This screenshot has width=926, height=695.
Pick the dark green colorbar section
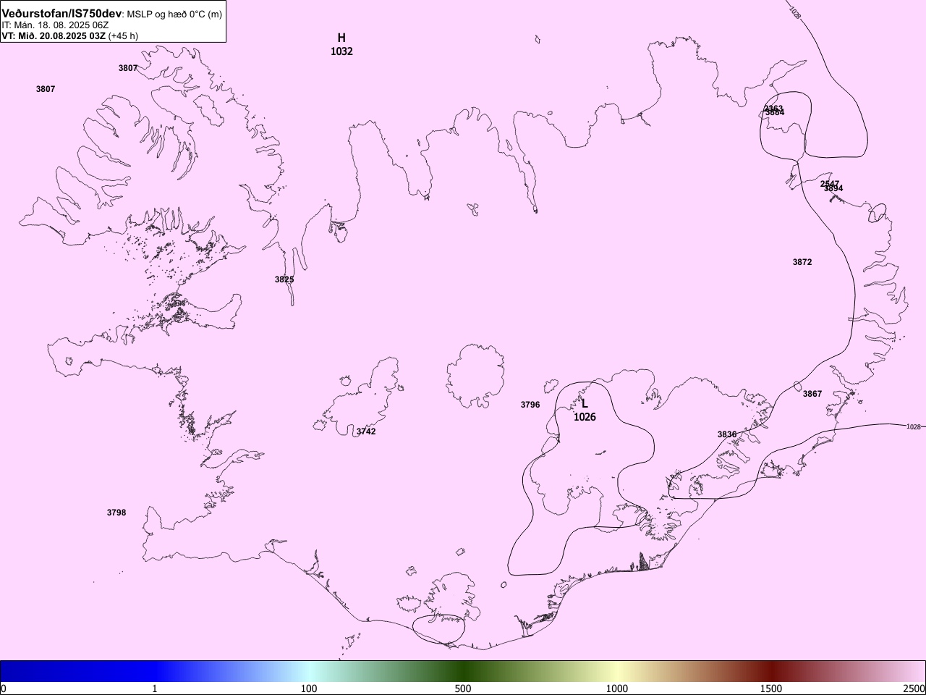463,671
